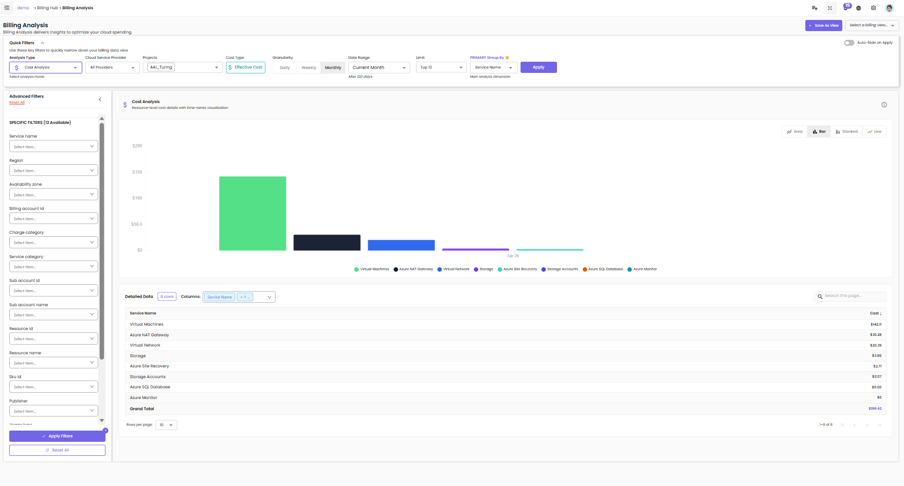Click Apply Filters button in sidebar
Image resolution: width=904 pixels, height=486 pixels.
[x=57, y=436]
